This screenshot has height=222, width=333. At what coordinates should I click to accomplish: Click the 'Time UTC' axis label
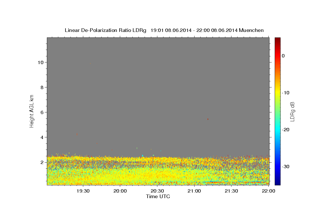point(158,196)
